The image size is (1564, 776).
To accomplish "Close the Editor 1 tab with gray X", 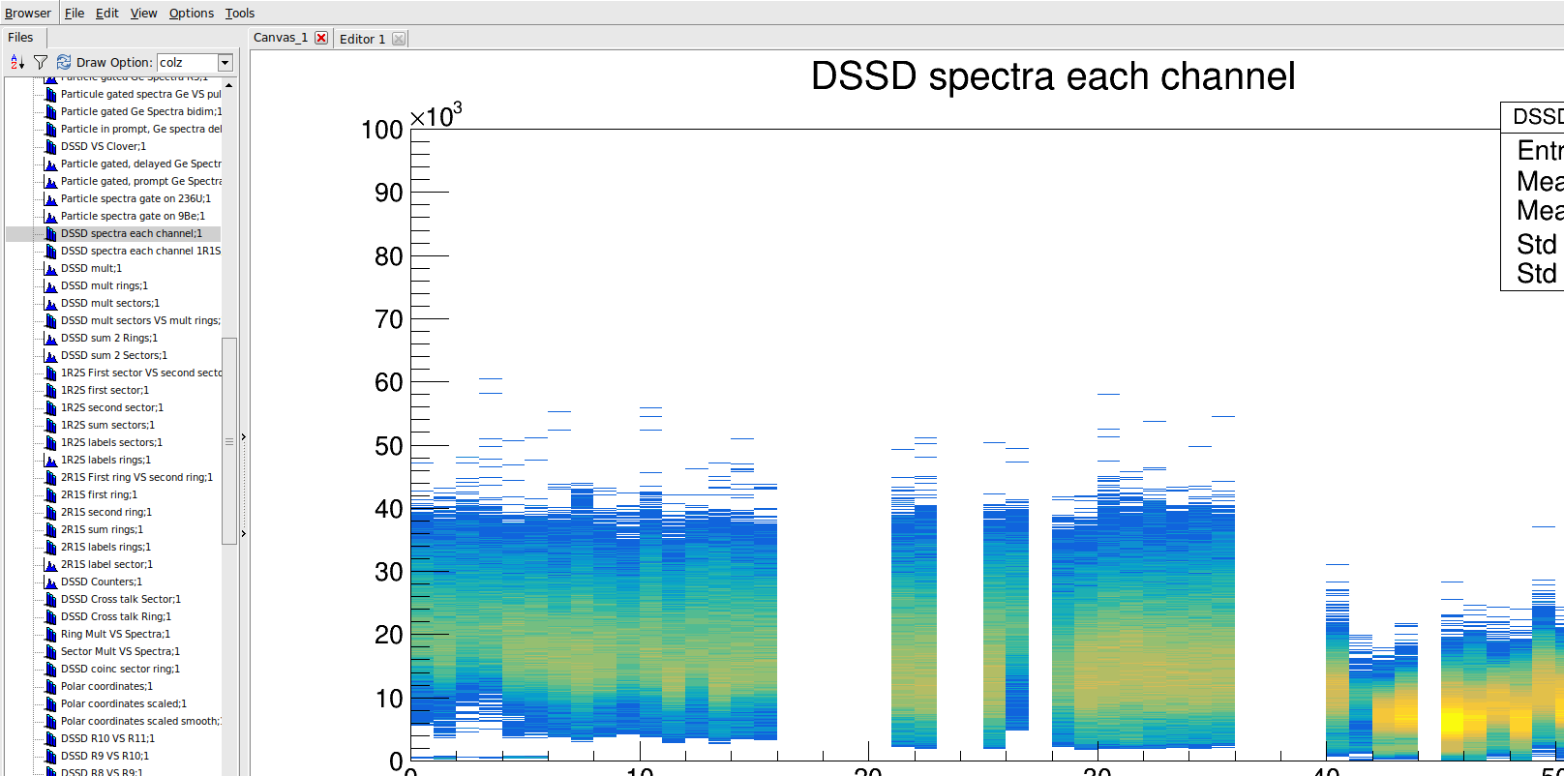I will (x=399, y=39).
